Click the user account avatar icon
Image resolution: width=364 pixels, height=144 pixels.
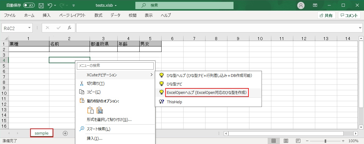tap(301, 5)
